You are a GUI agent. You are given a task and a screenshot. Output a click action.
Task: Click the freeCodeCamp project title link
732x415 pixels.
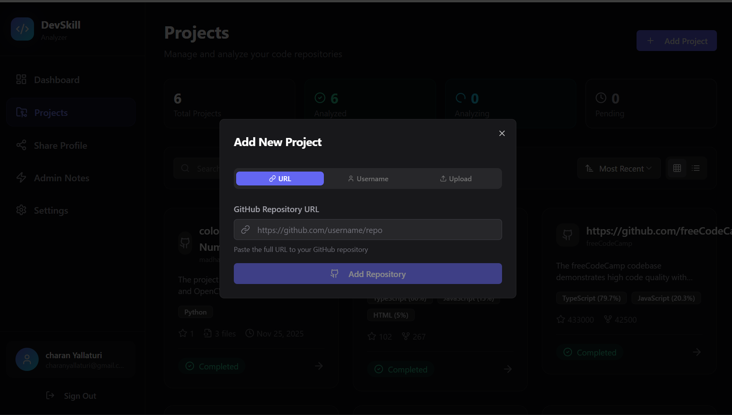pos(659,231)
